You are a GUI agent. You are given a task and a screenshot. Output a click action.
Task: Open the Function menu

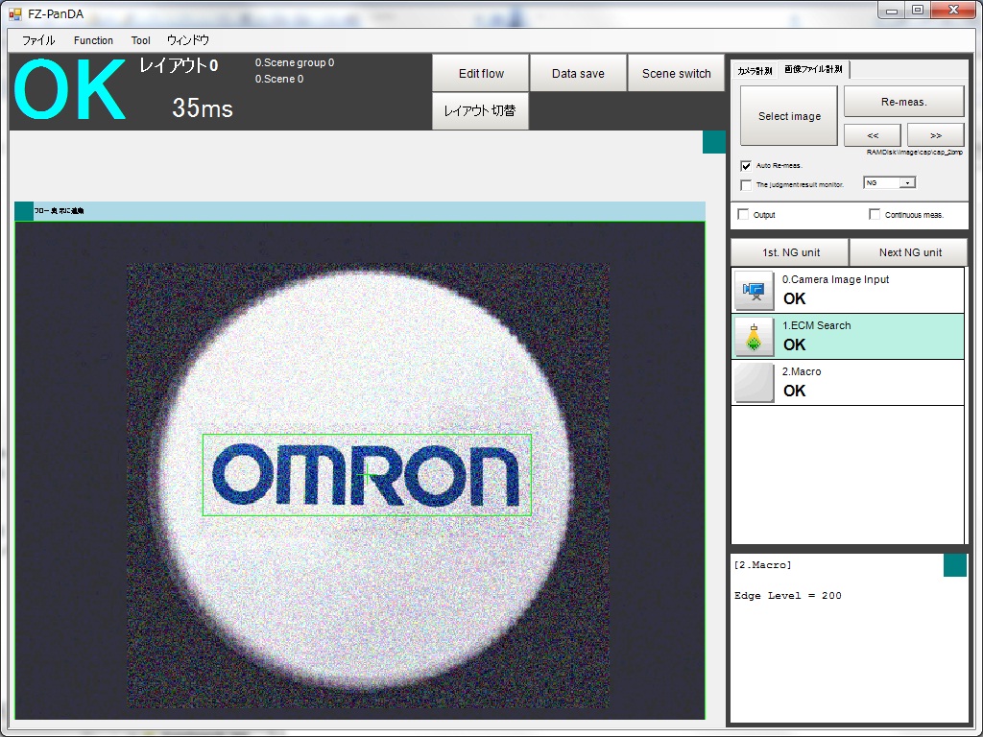click(93, 40)
